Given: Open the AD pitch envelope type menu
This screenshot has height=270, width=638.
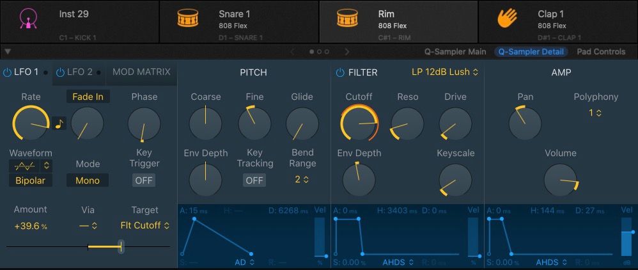Looking at the screenshot, I should click(243, 262).
